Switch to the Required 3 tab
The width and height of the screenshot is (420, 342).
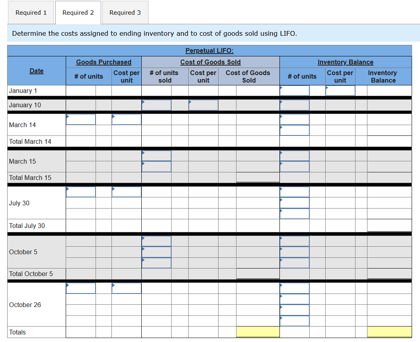pyautogui.click(x=125, y=12)
